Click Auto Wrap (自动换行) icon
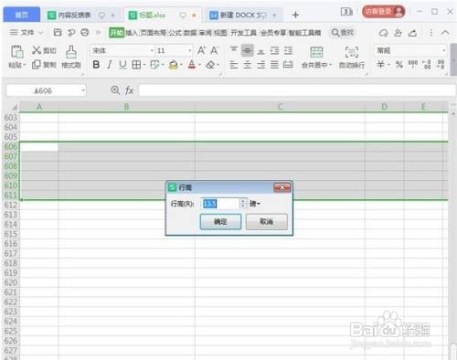 [352, 52]
